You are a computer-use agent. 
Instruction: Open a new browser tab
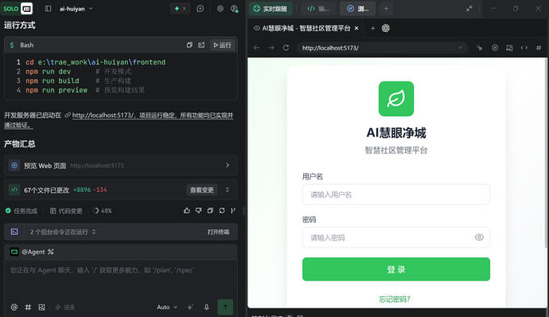click(x=372, y=28)
